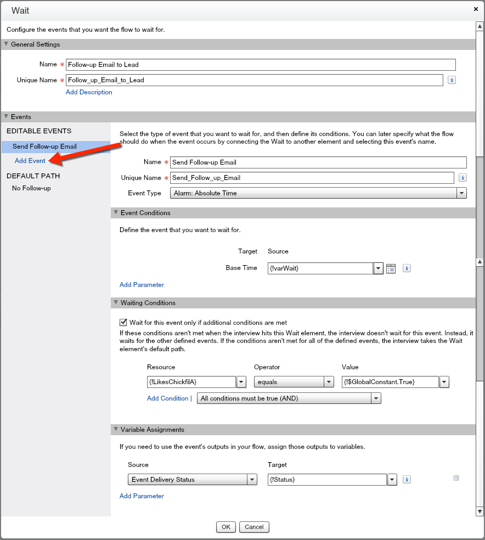Delete variable assignment with trash icon

[x=456, y=478]
